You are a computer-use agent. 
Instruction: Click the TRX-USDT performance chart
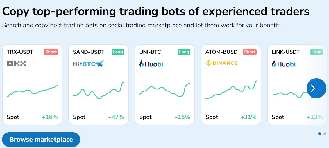[32, 91]
